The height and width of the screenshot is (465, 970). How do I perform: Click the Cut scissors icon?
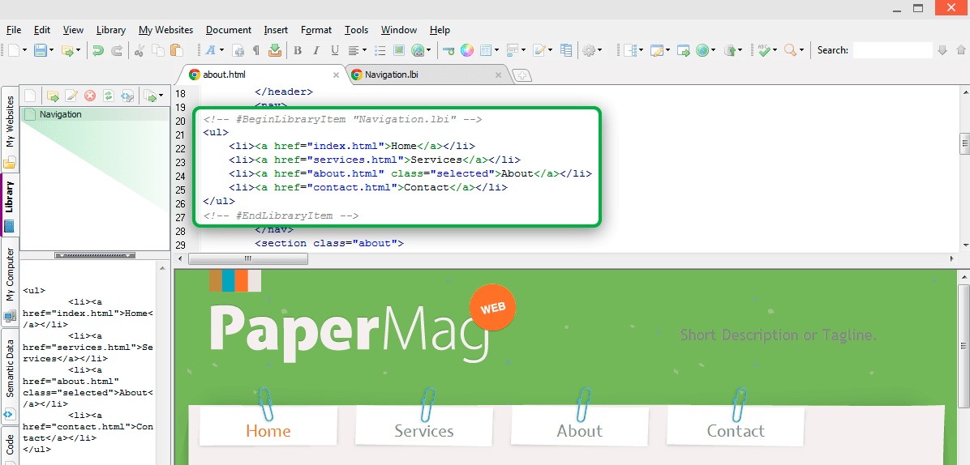pos(139,51)
